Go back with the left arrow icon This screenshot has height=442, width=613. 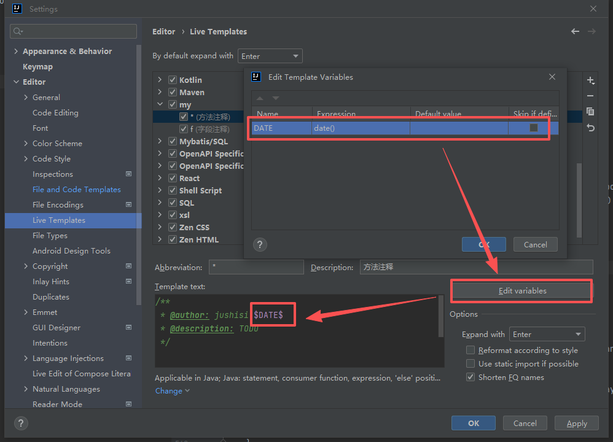coord(575,31)
